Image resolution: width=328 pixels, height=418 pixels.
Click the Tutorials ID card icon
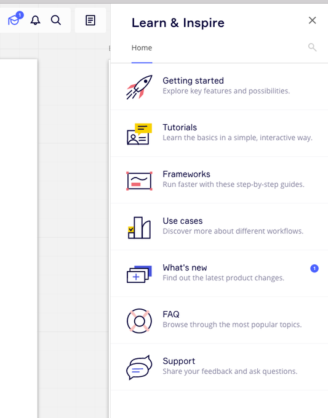click(139, 134)
